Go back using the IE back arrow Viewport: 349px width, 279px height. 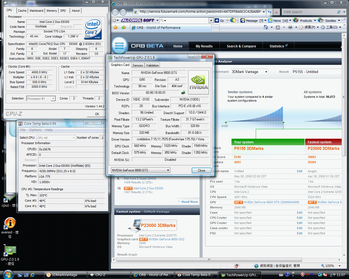(115, 12)
